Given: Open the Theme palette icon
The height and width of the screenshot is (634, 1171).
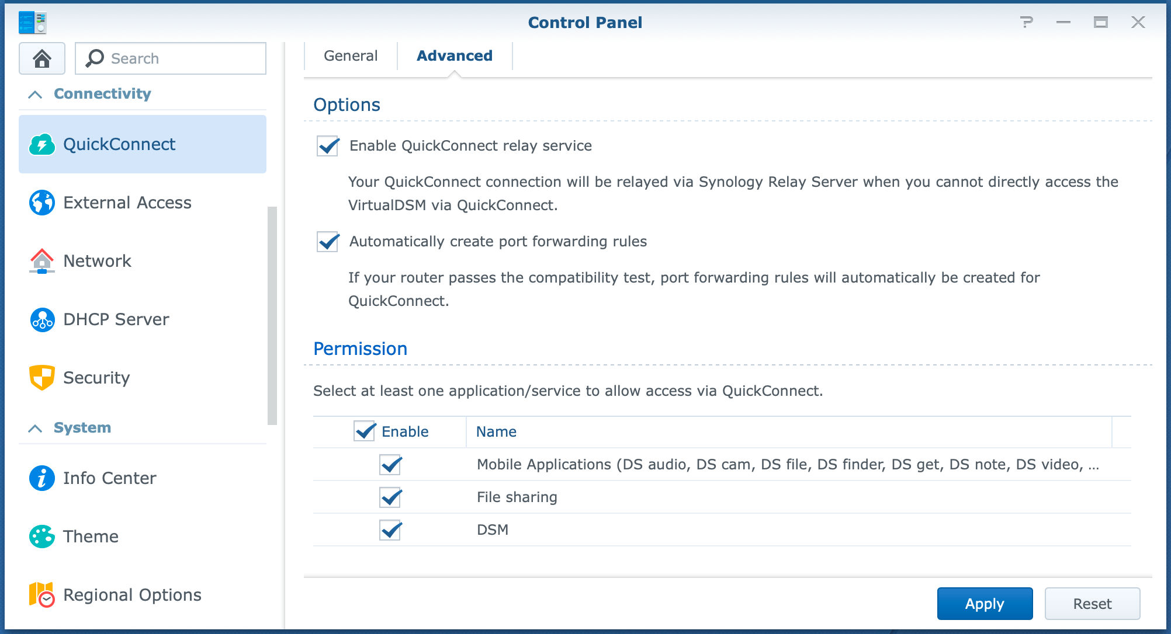Looking at the screenshot, I should click(x=42, y=537).
